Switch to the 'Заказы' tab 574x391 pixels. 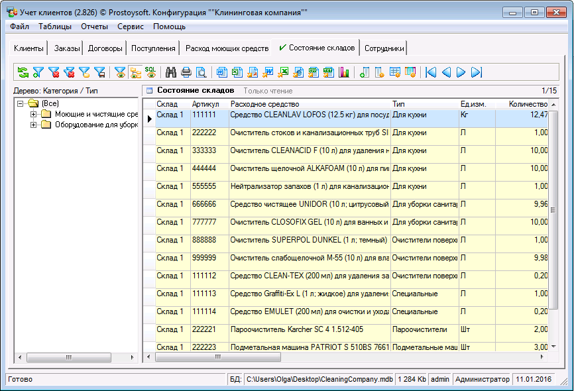tap(67, 48)
